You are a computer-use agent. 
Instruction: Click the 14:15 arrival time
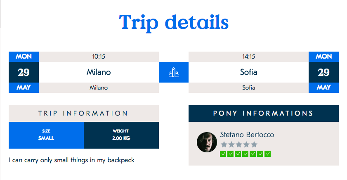248,57
